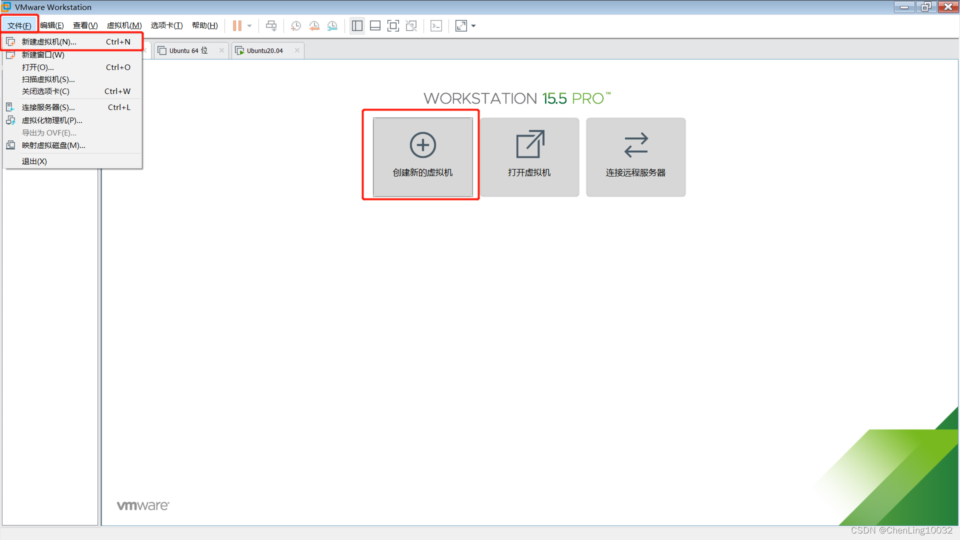Close the Ubuntu 64 位 tab

[x=221, y=50]
